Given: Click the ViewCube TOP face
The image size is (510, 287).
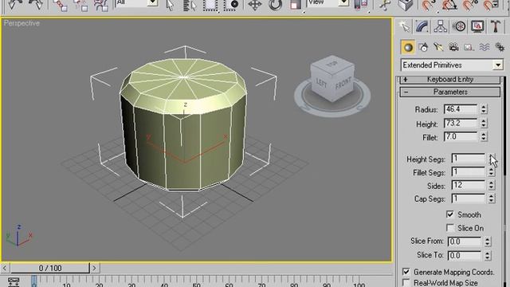Looking at the screenshot, I should 331,64.
